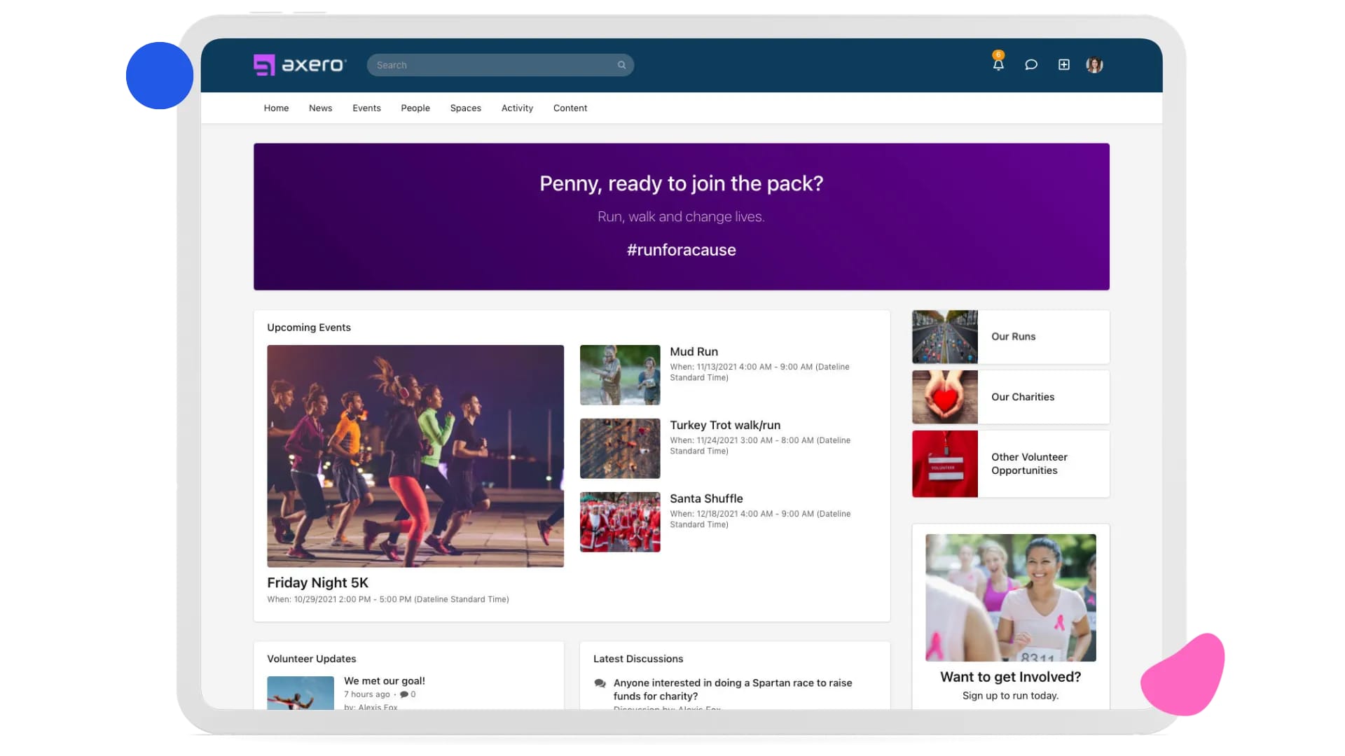Click the add content plus icon

(x=1063, y=64)
